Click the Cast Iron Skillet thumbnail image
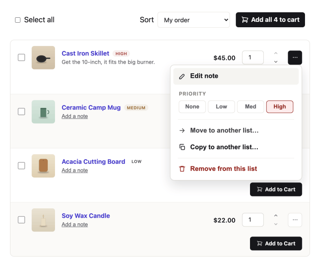The height and width of the screenshot is (266, 320). point(43,58)
